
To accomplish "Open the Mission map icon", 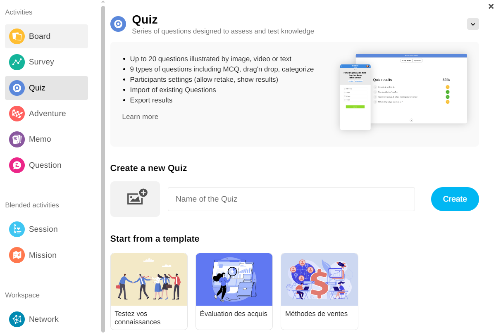I will (17, 255).
